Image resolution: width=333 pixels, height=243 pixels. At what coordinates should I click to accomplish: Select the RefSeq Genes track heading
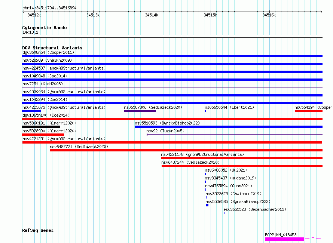point(38,230)
